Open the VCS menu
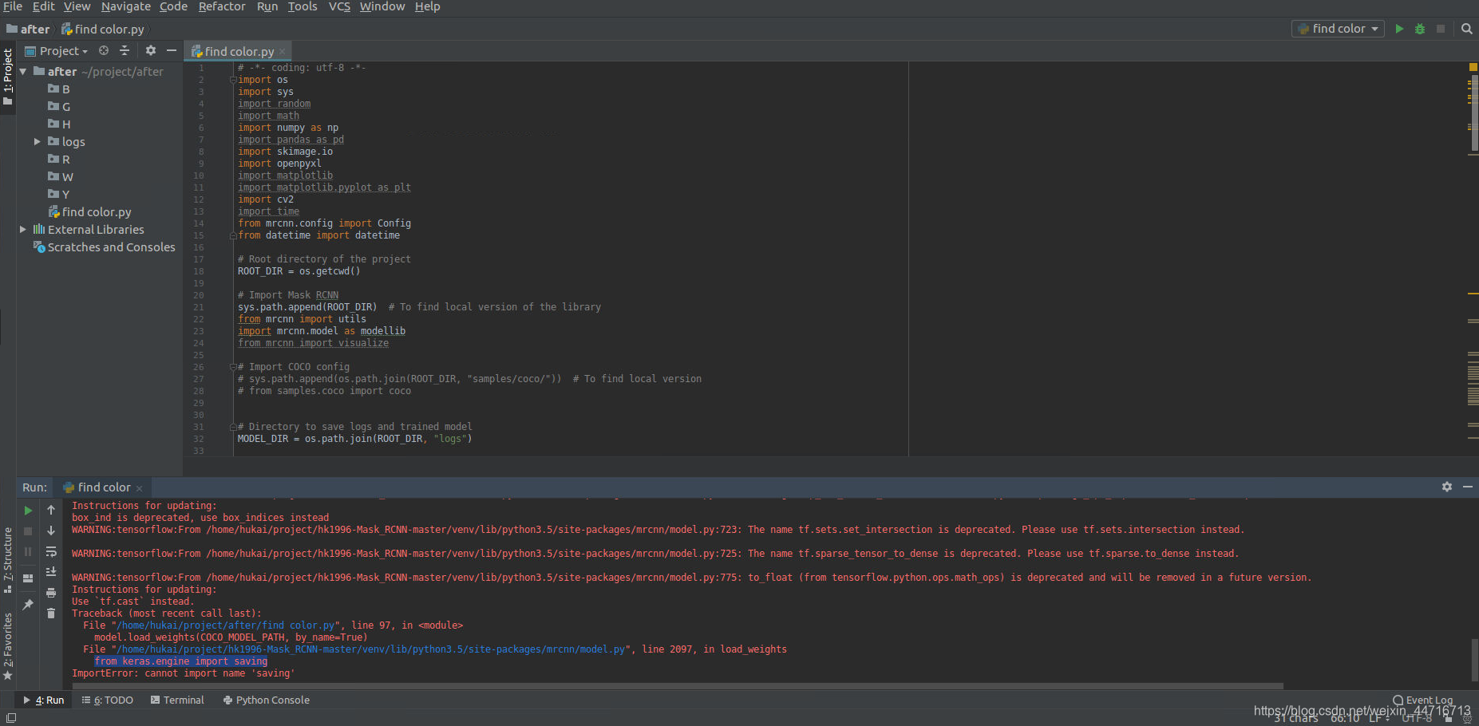The image size is (1479, 726). pyautogui.click(x=339, y=6)
